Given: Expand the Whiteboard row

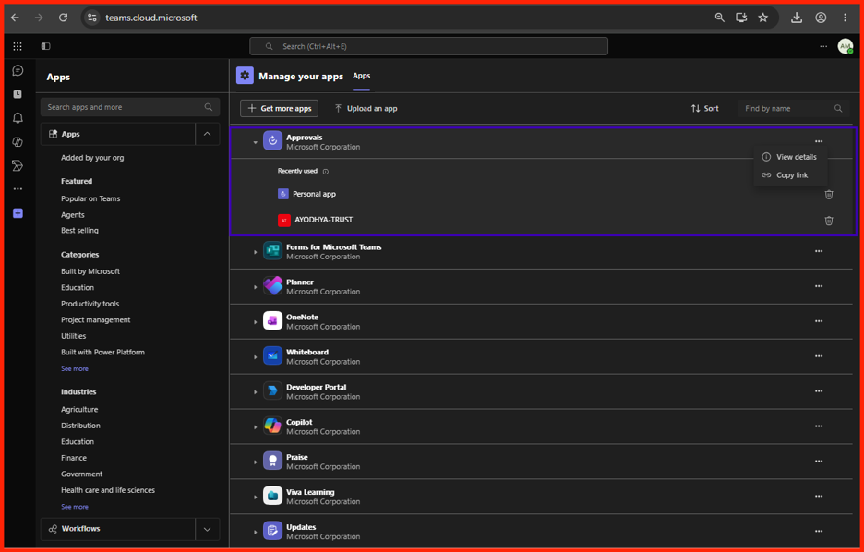Looking at the screenshot, I should pos(255,357).
